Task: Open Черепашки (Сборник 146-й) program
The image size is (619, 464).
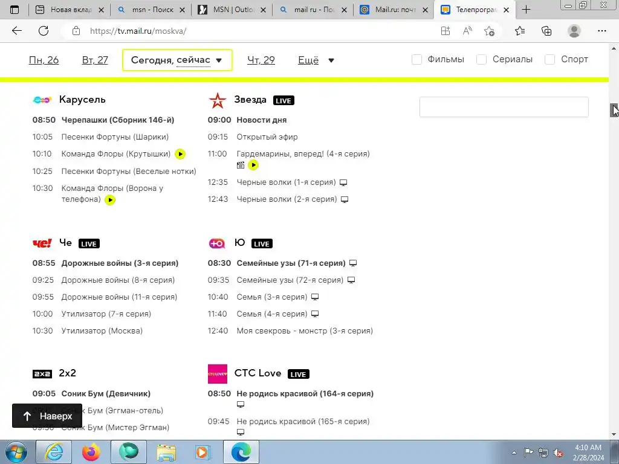Action: click(x=118, y=120)
